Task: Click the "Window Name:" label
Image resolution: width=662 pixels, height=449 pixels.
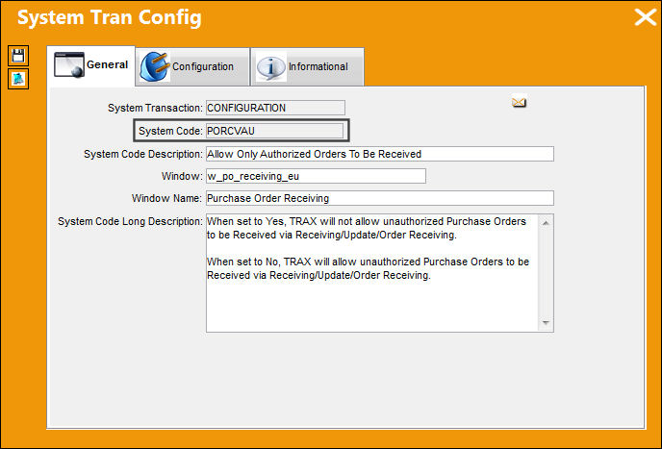Action: click(166, 198)
